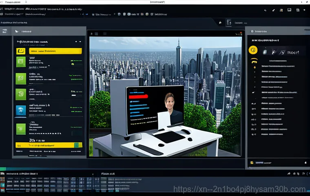Click the monitor icon in top-right toolbar

click(289, 10)
